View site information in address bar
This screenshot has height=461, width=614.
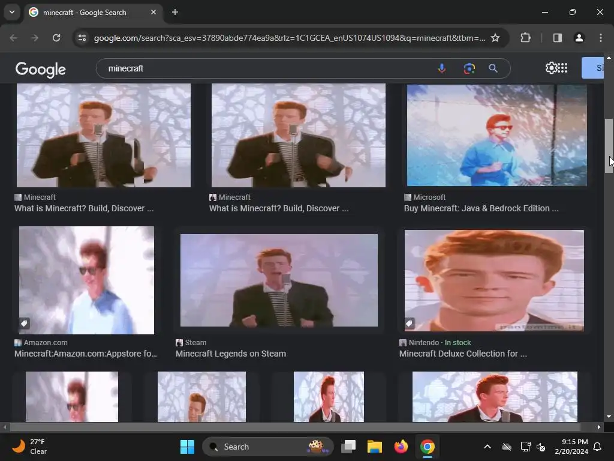tap(82, 38)
